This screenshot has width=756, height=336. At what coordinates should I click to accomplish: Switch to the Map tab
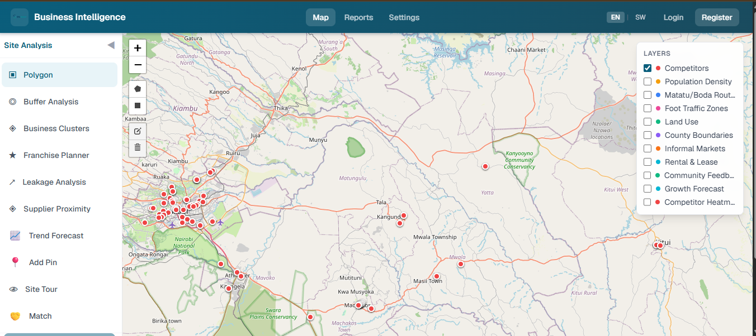tap(320, 17)
